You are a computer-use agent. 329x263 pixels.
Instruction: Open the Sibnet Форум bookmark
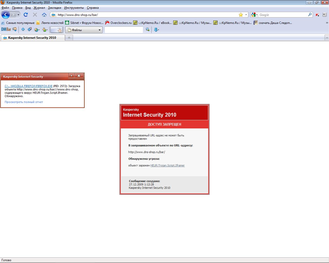(x=84, y=23)
